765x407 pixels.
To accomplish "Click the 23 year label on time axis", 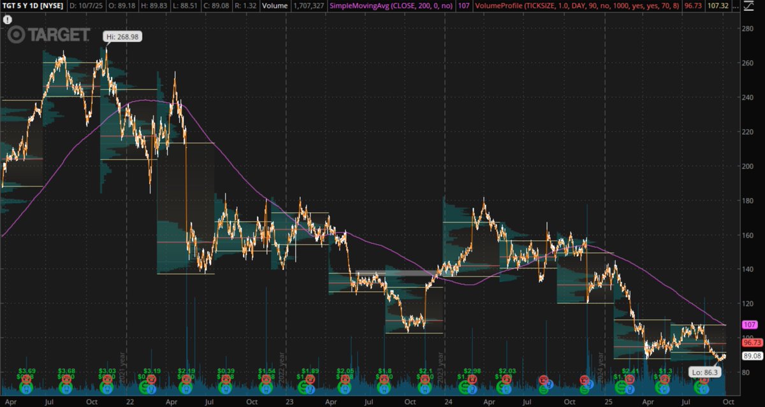I will pyautogui.click(x=290, y=402).
